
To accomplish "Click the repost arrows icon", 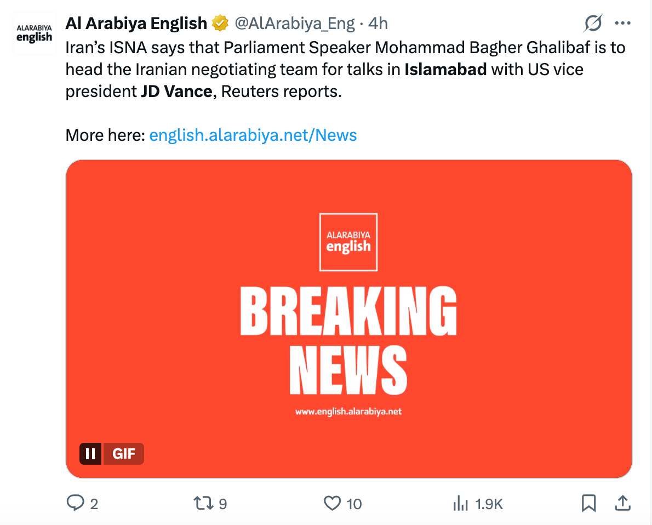I will [x=204, y=504].
